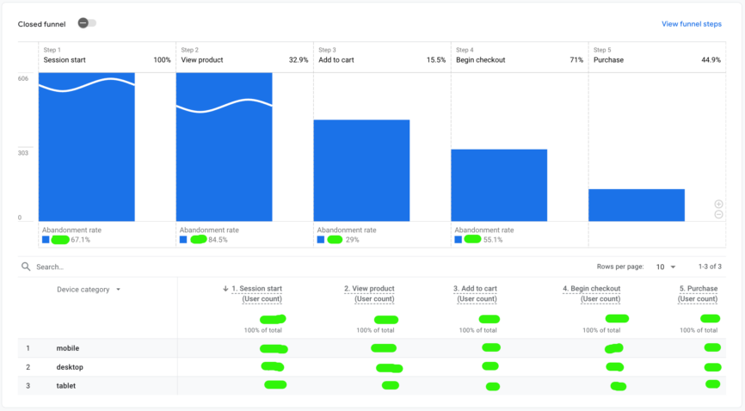Click the View product column header
The height and width of the screenshot is (411, 745).
tap(369, 289)
